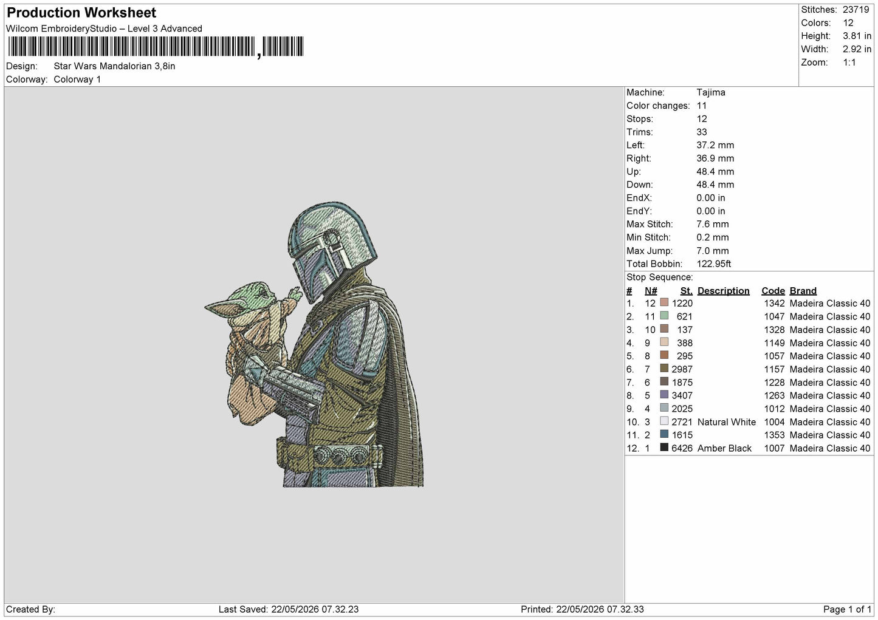Image resolution: width=878 pixels, height=620 pixels.
Task: Click the stitches count 23719
Action: coord(856,10)
